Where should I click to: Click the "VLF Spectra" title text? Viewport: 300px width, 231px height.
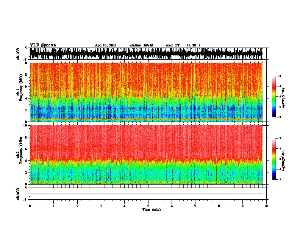[x=43, y=45]
